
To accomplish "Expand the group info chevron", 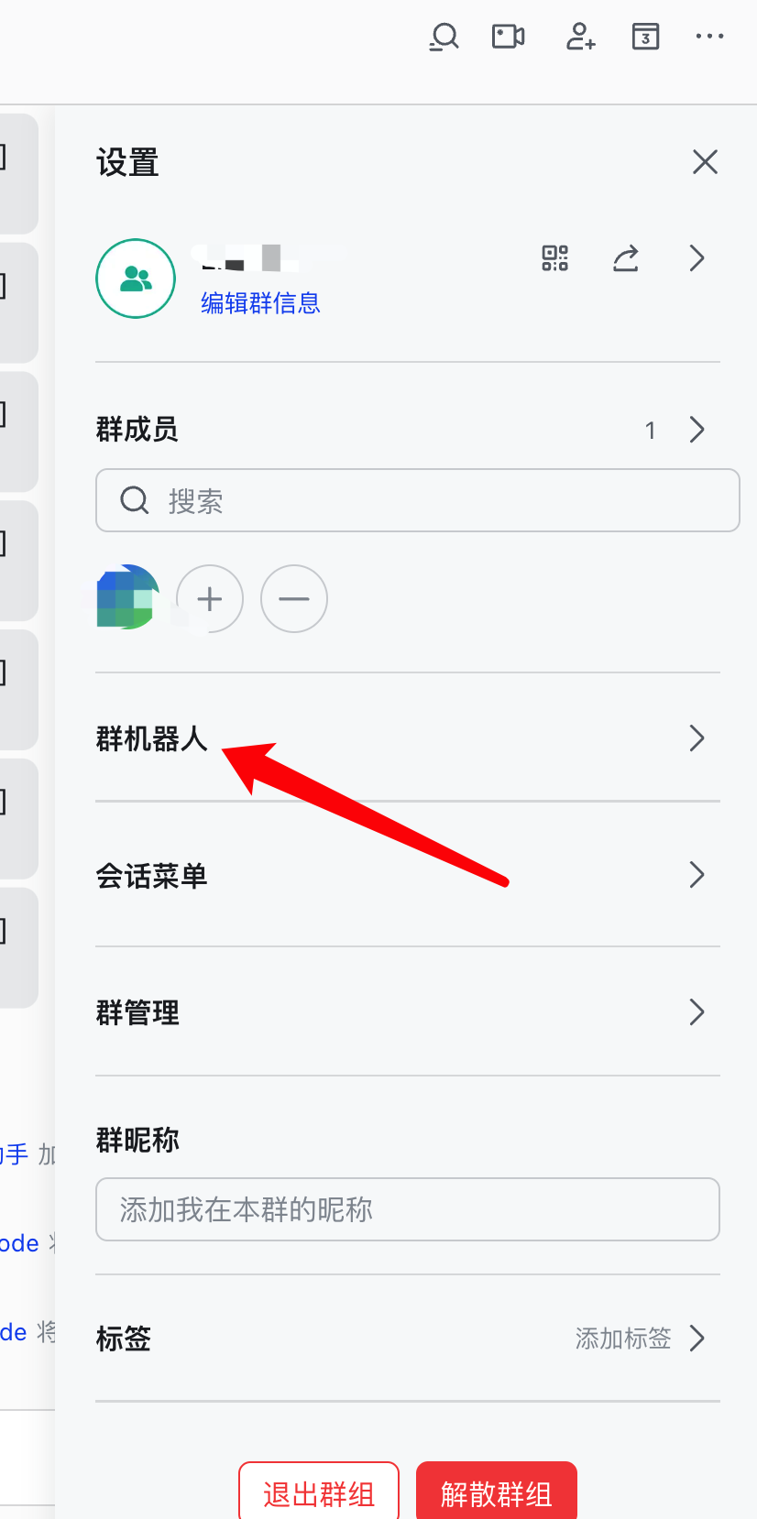I will [697, 258].
